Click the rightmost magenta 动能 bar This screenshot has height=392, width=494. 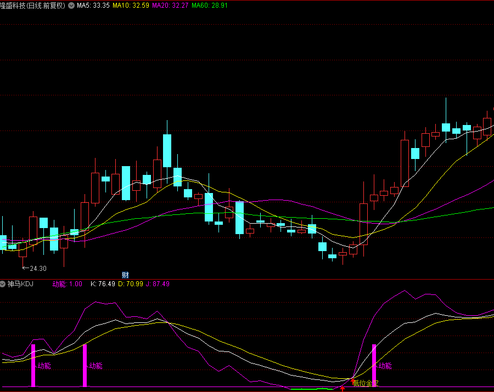tap(374, 365)
